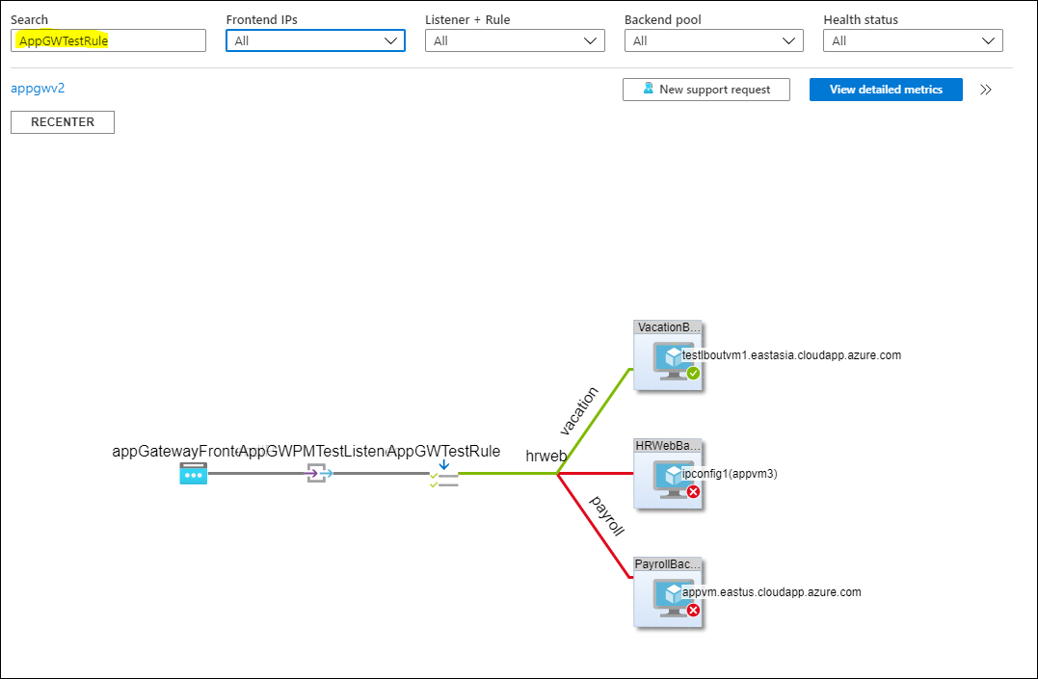
Task: Open the appgwv2 link
Action: click(38, 88)
